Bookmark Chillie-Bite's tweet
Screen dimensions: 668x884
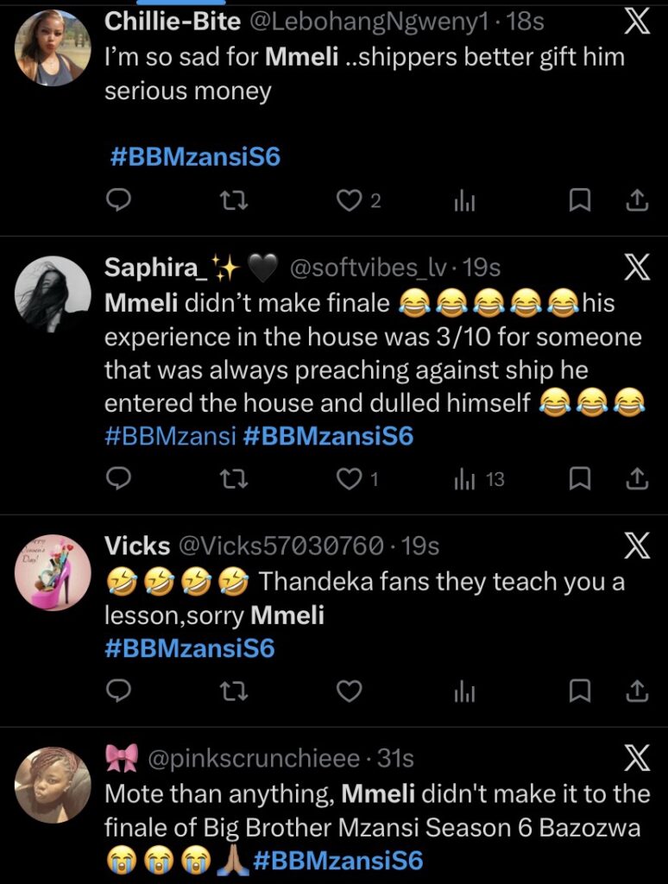click(x=581, y=201)
